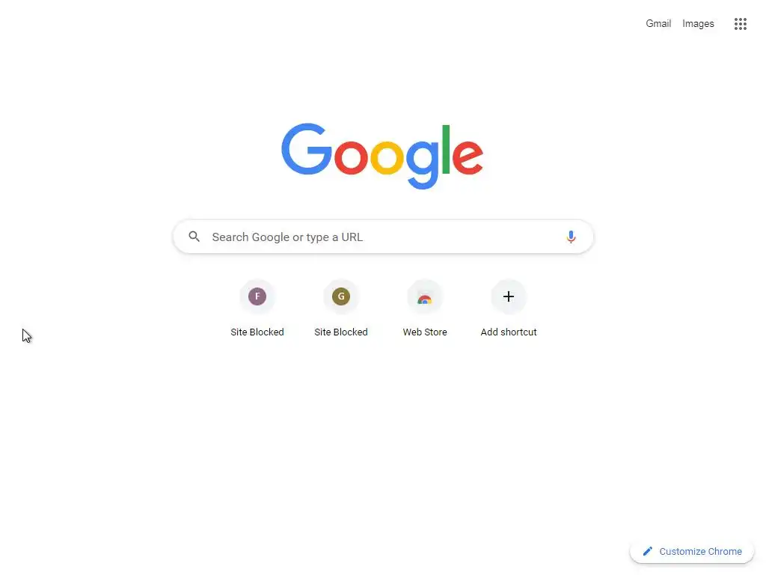Image resolution: width=766 pixels, height=575 pixels.
Task: Click the Site Blocked label under G
Action: coord(341,332)
